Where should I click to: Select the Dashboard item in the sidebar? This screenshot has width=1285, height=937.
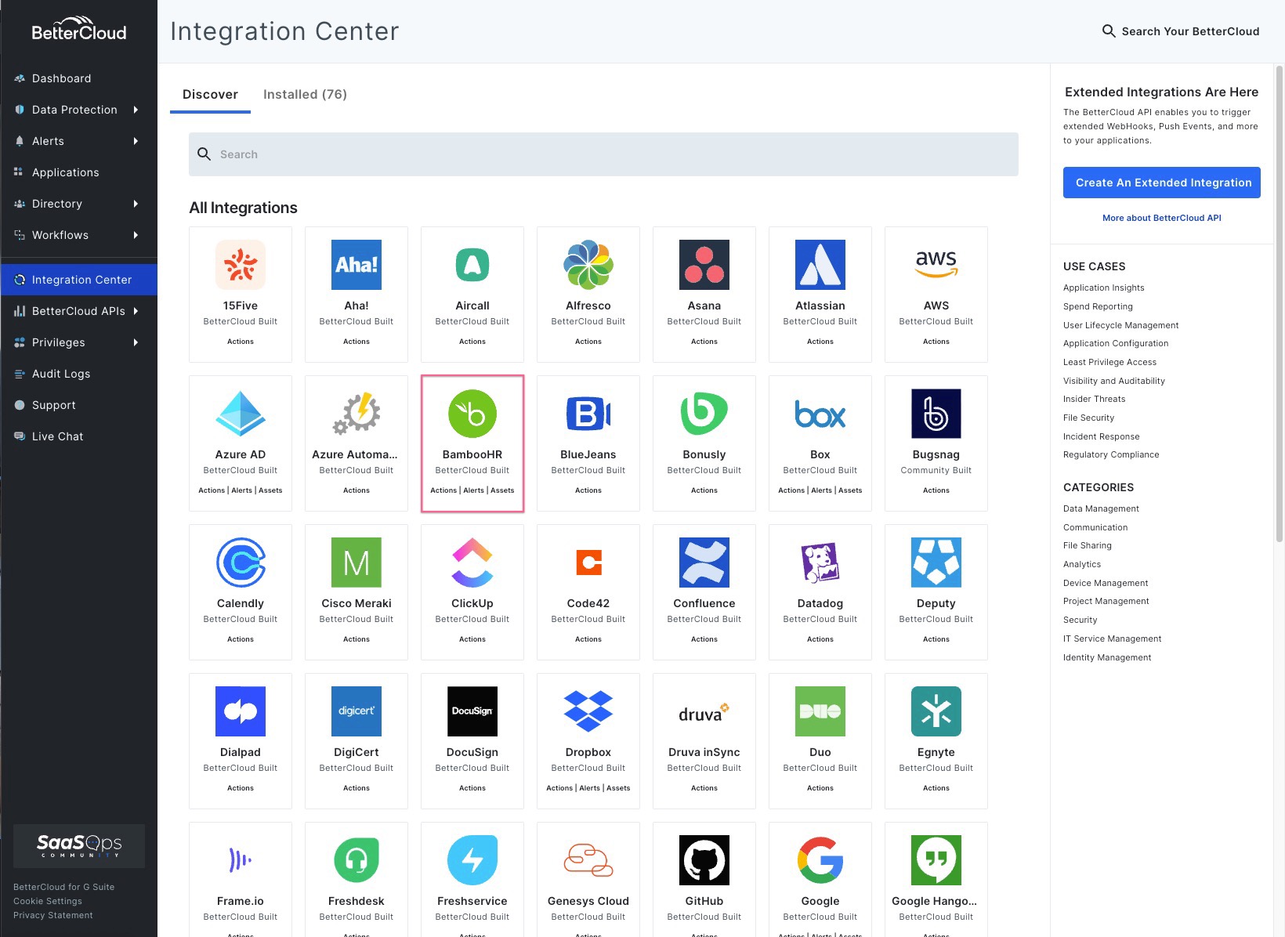62,78
